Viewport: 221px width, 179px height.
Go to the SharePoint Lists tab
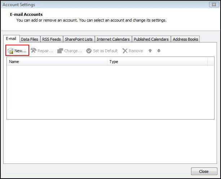[x=79, y=39]
